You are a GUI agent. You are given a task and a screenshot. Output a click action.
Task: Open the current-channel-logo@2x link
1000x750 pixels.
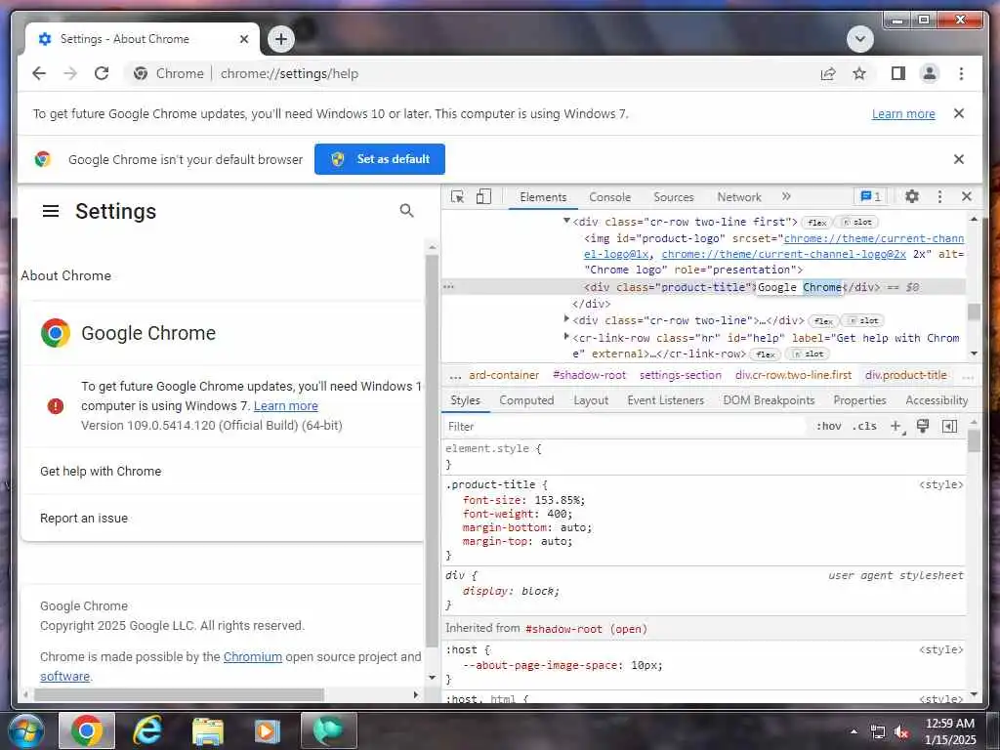click(x=784, y=254)
